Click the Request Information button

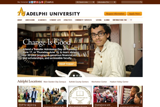[x=115, y=14]
